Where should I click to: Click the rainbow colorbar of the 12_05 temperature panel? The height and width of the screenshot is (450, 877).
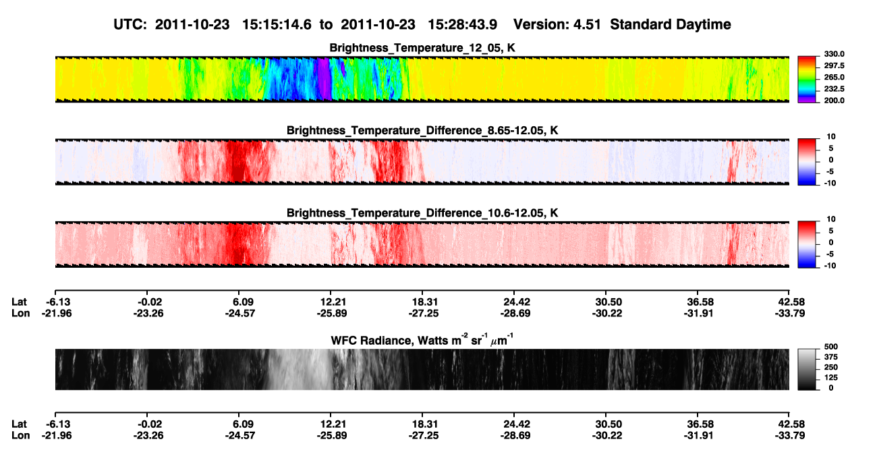point(807,79)
